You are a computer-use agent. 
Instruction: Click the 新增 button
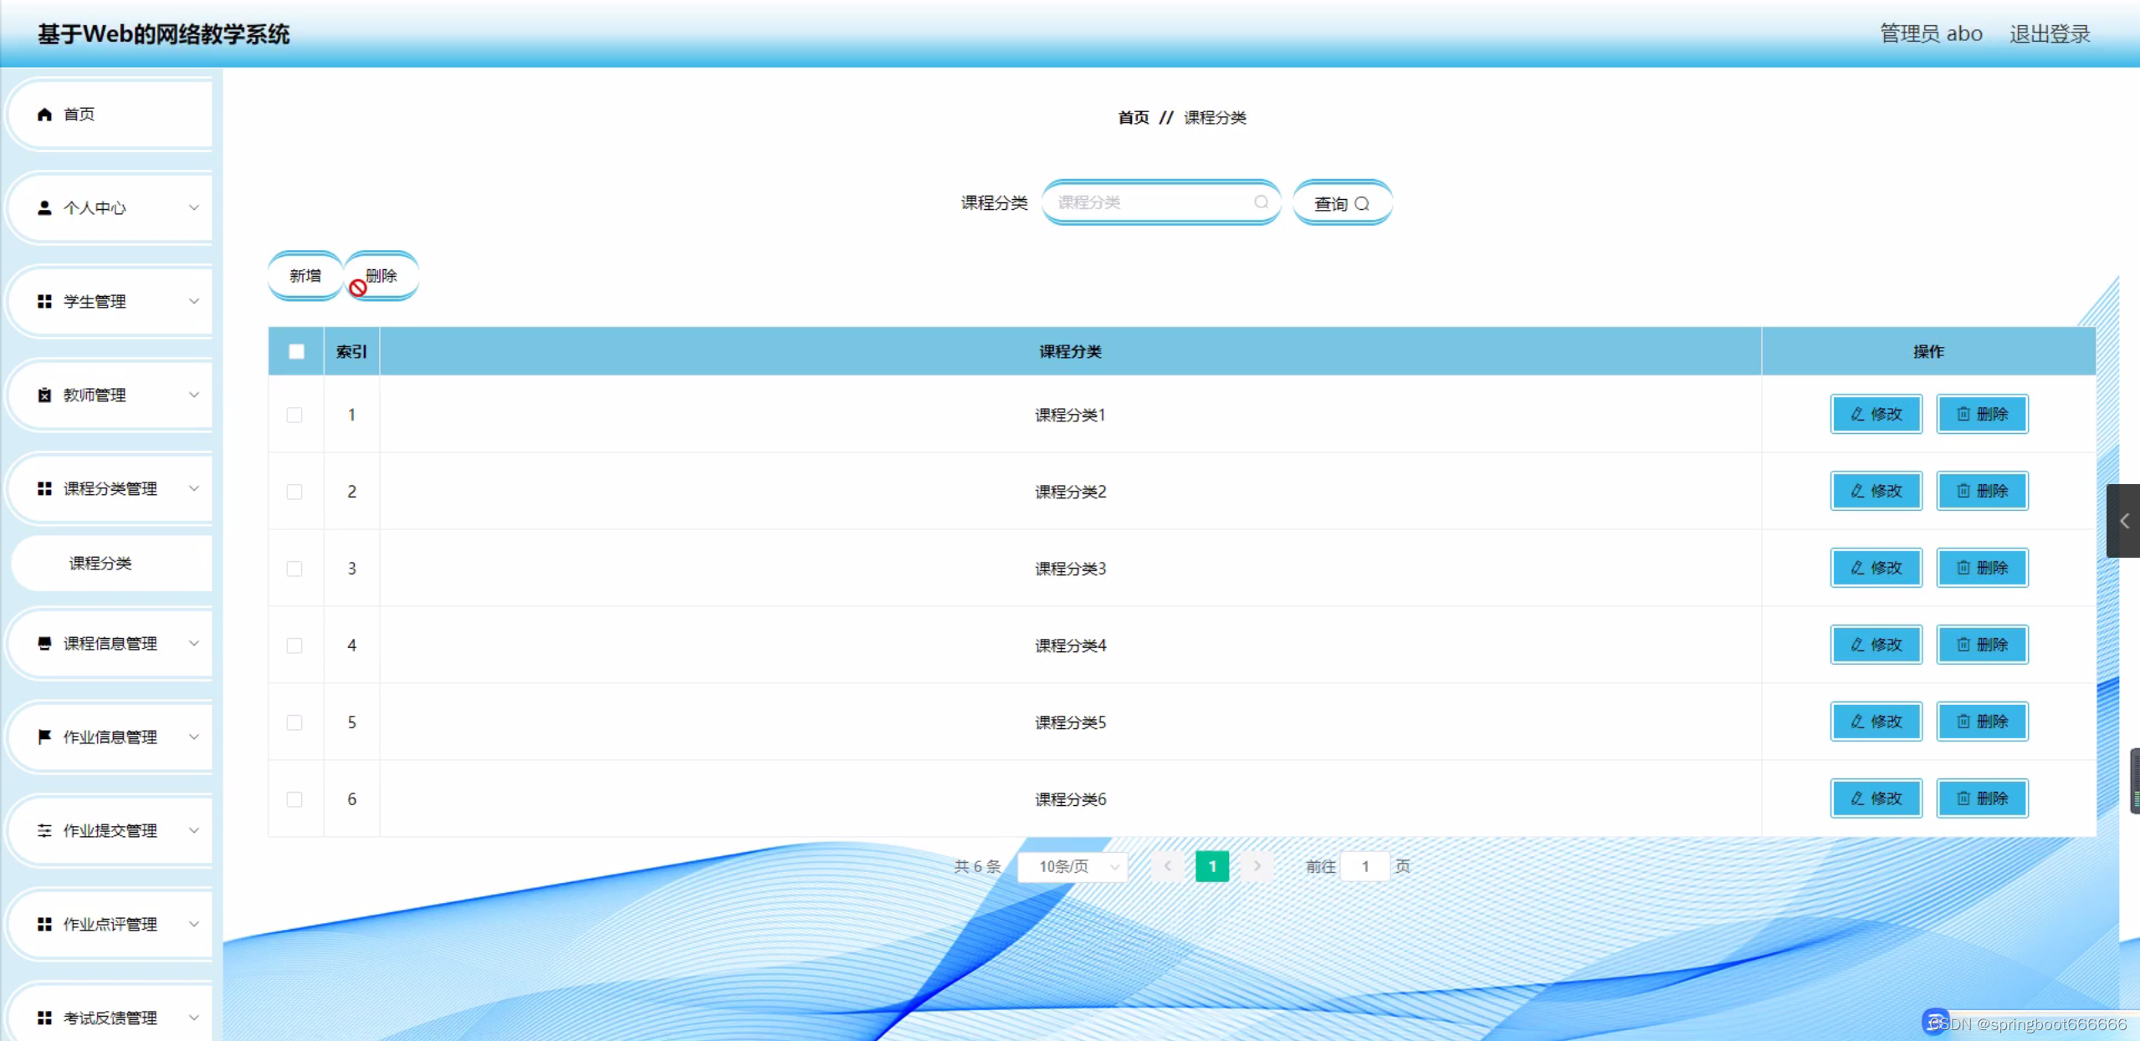[x=305, y=276]
